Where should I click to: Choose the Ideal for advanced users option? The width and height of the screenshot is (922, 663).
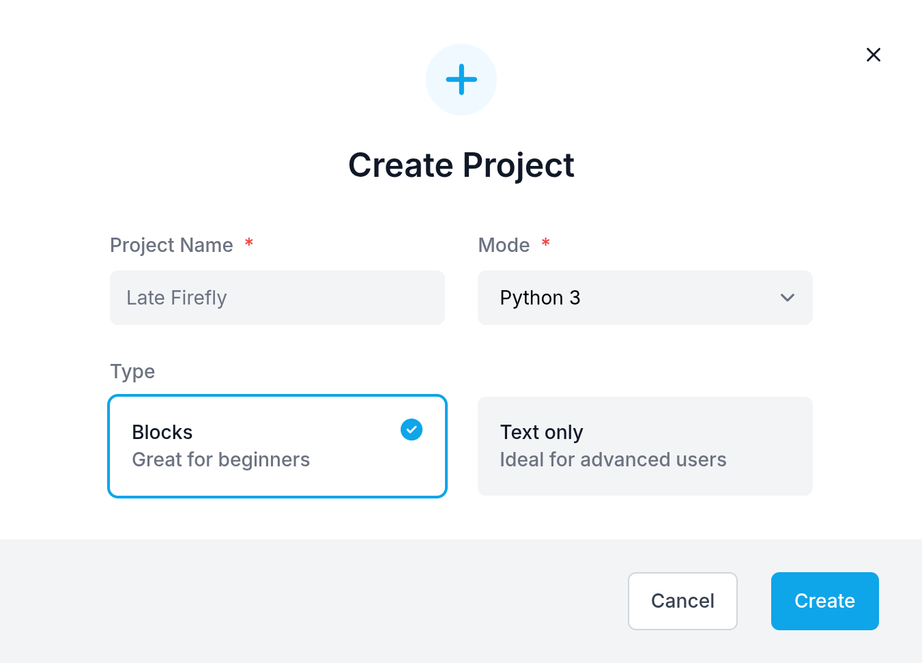pos(613,460)
